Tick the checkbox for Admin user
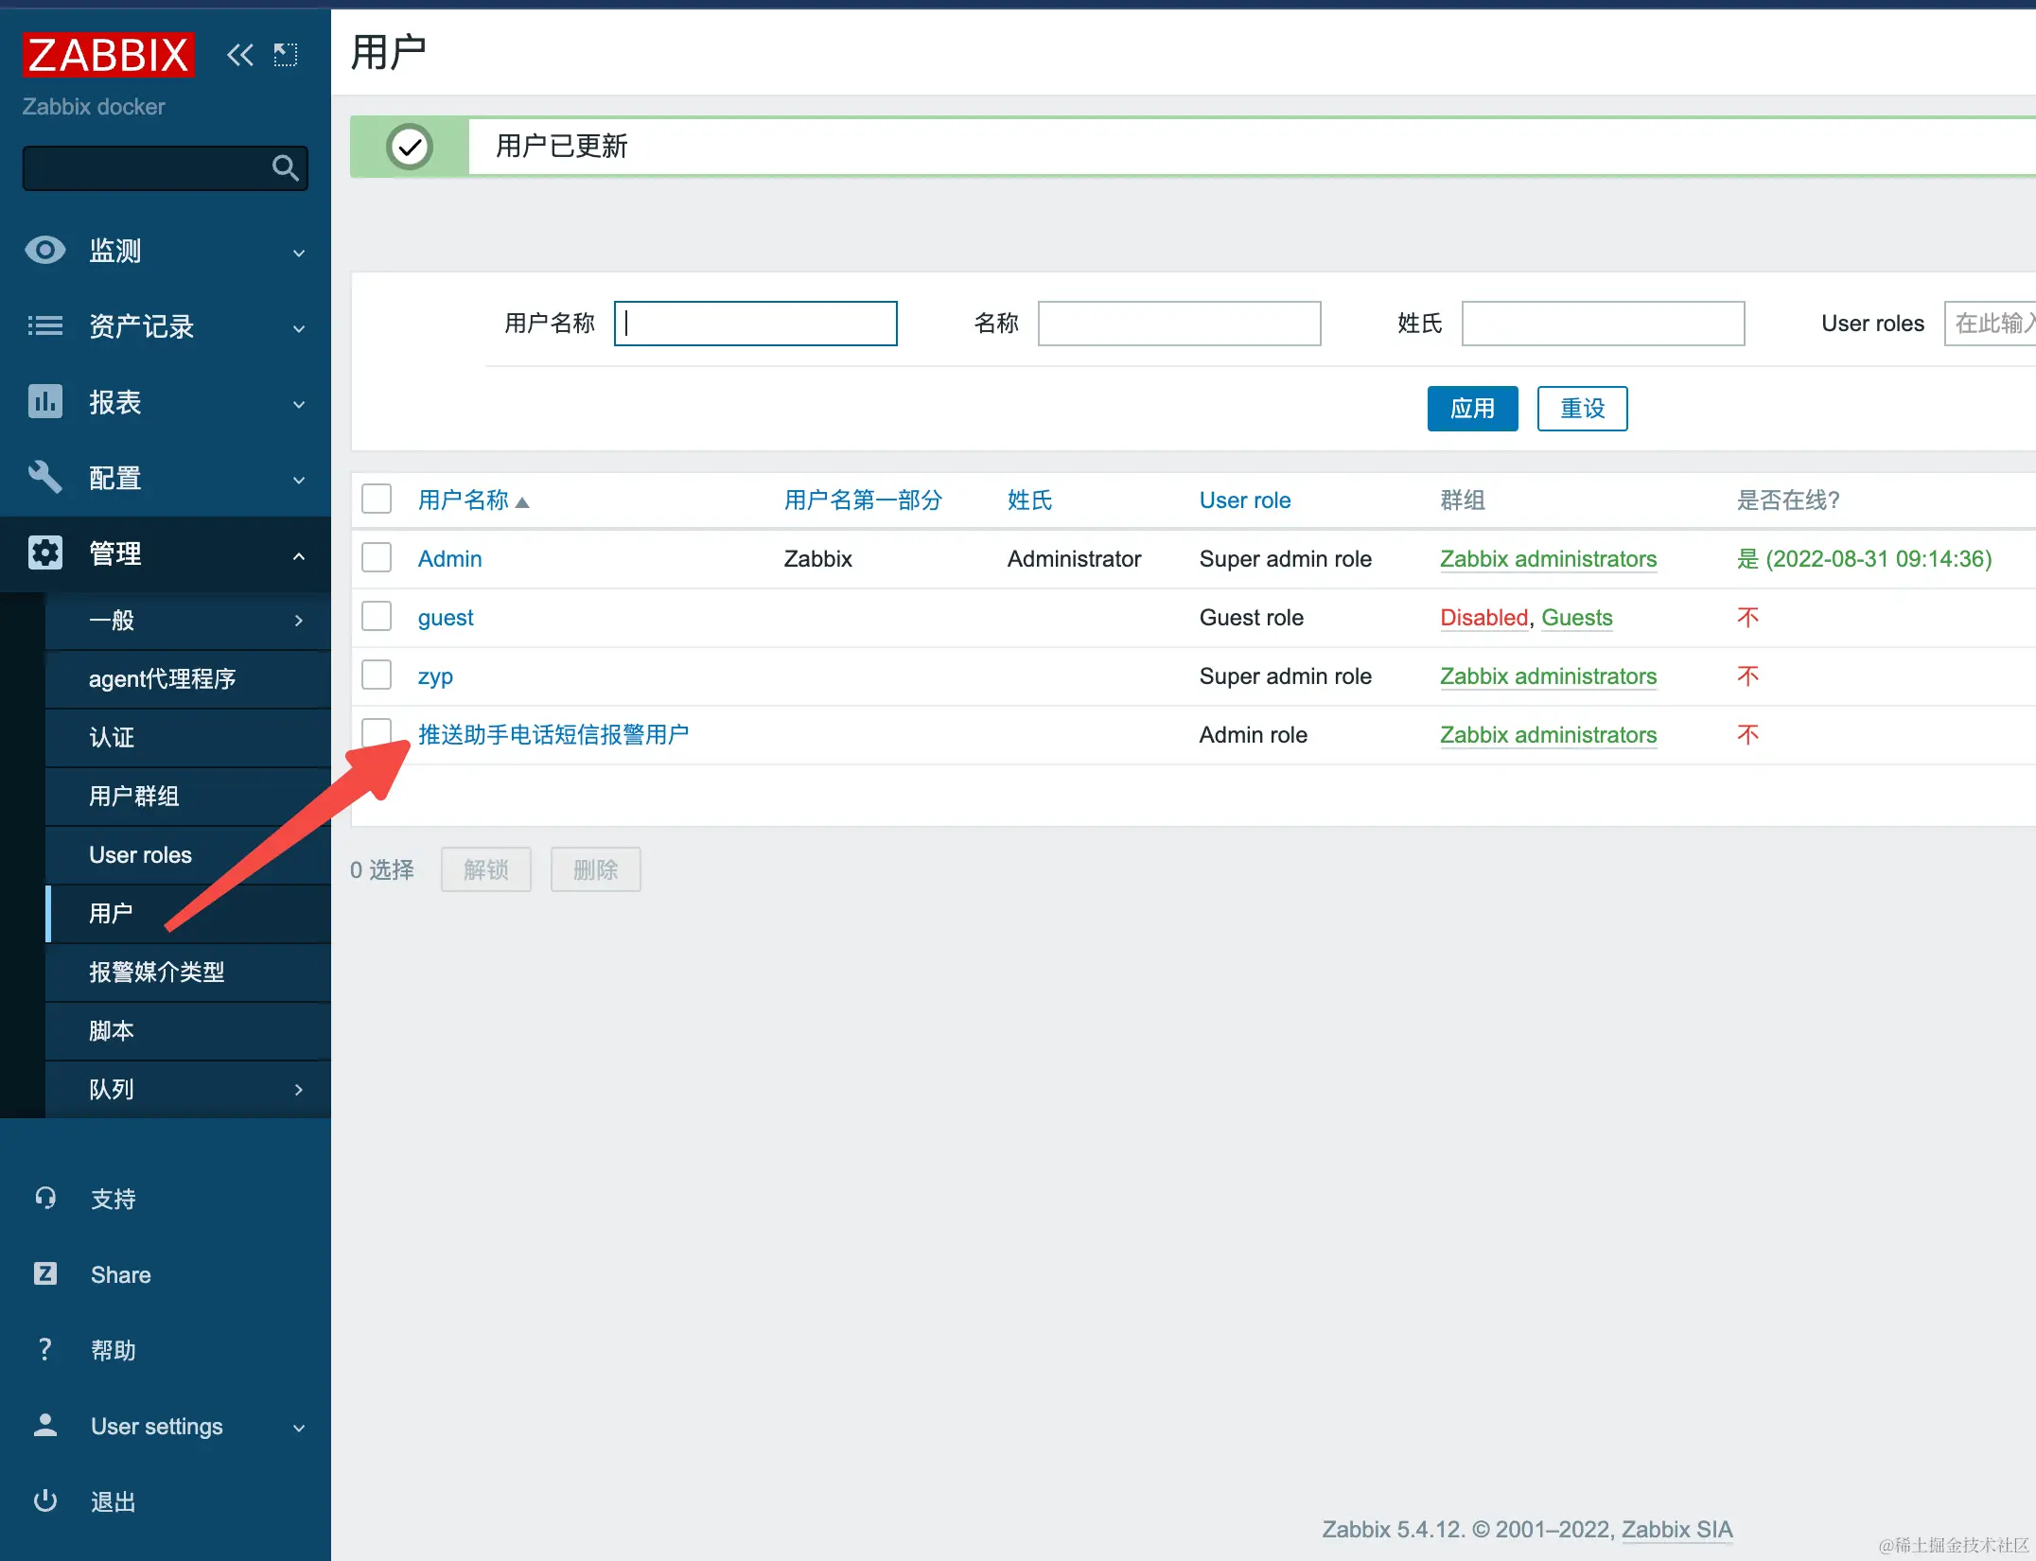Screen dimensions: 2036x1561 coord(377,558)
